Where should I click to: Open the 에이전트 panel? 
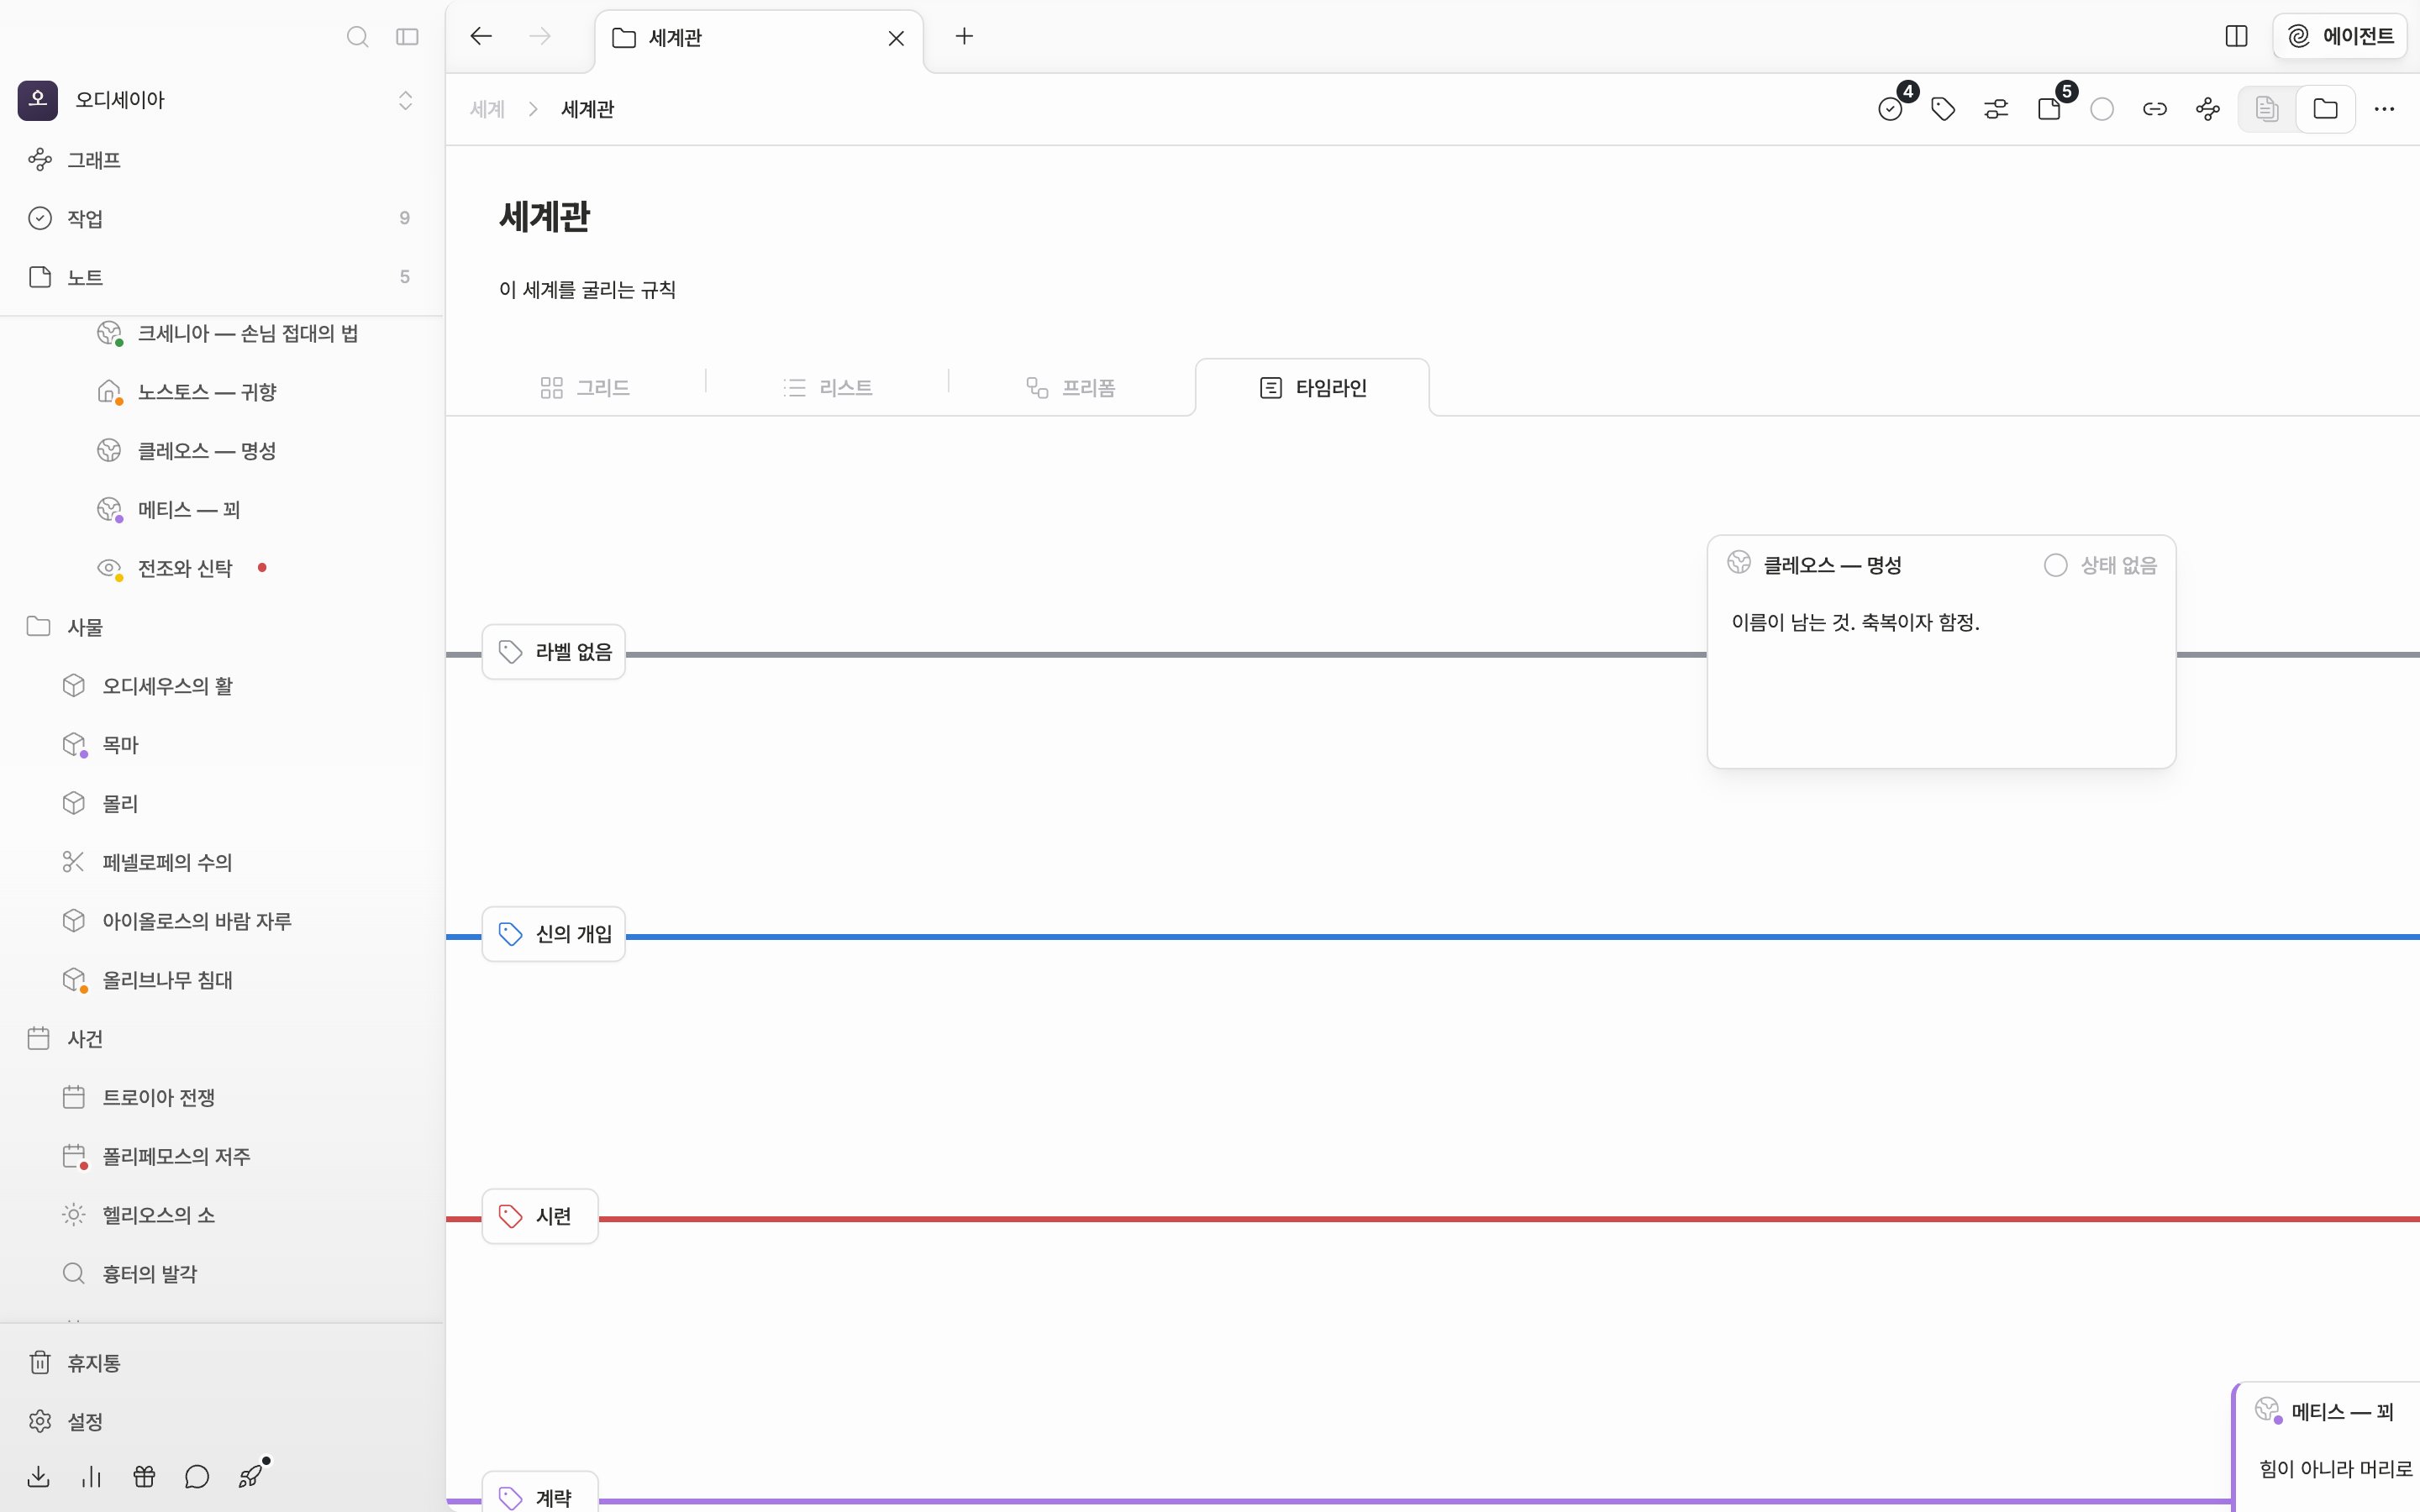pyautogui.click(x=2340, y=36)
